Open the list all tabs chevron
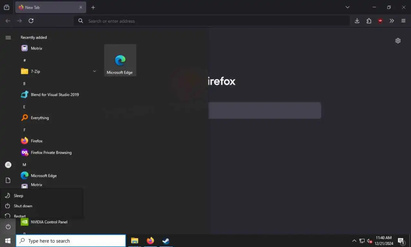The width and height of the screenshot is (411, 247). [x=347, y=7]
